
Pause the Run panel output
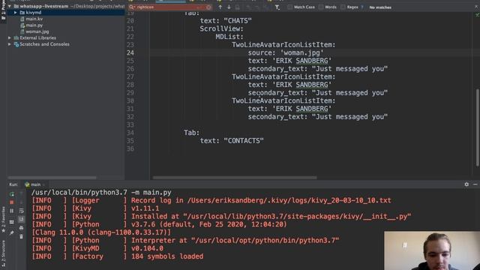click(x=12, y=211)
